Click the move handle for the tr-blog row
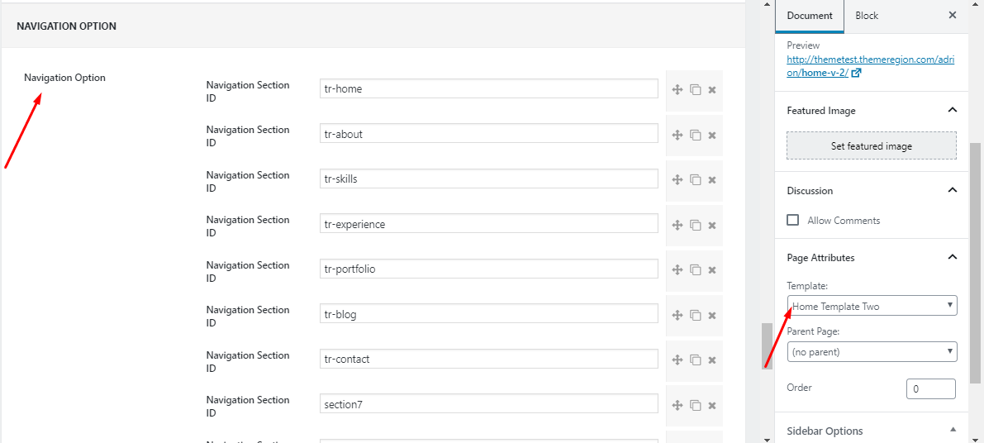The width and height of the screenshot is (984, 443). pos(677,315)
